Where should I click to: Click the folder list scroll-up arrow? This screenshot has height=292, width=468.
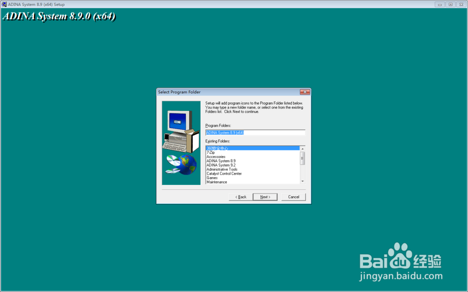tap(302, 149)
